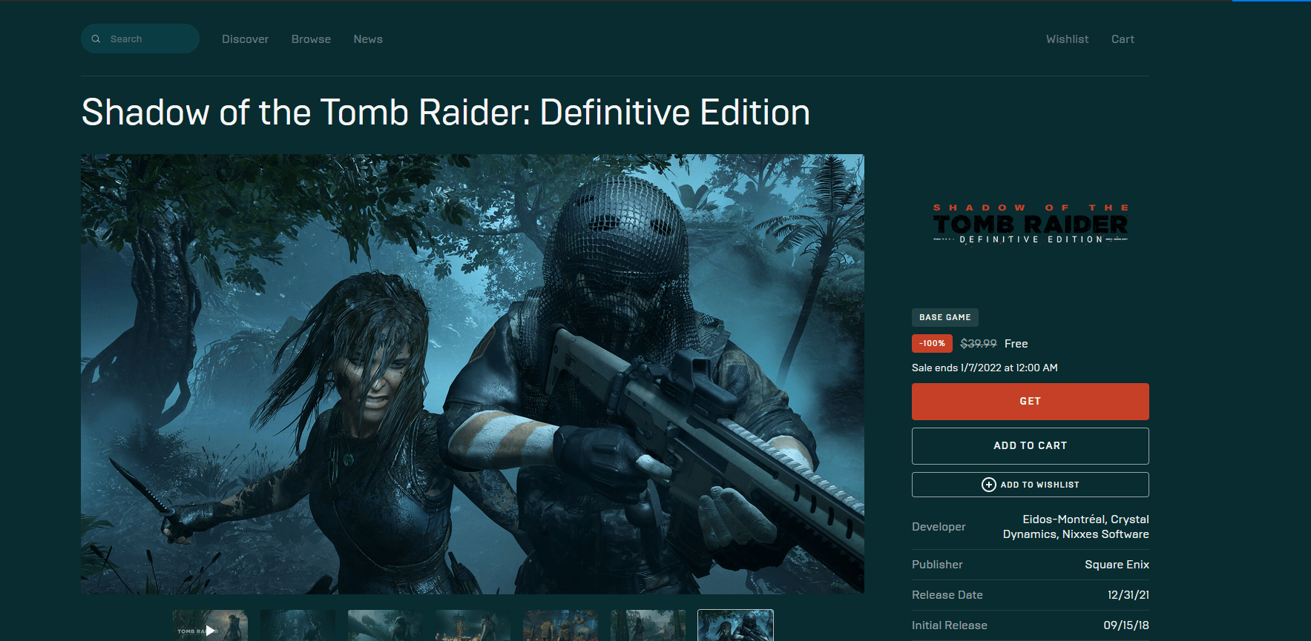
Task: Select the village crowd screenshot thumbnail
Action: (560, 625)
